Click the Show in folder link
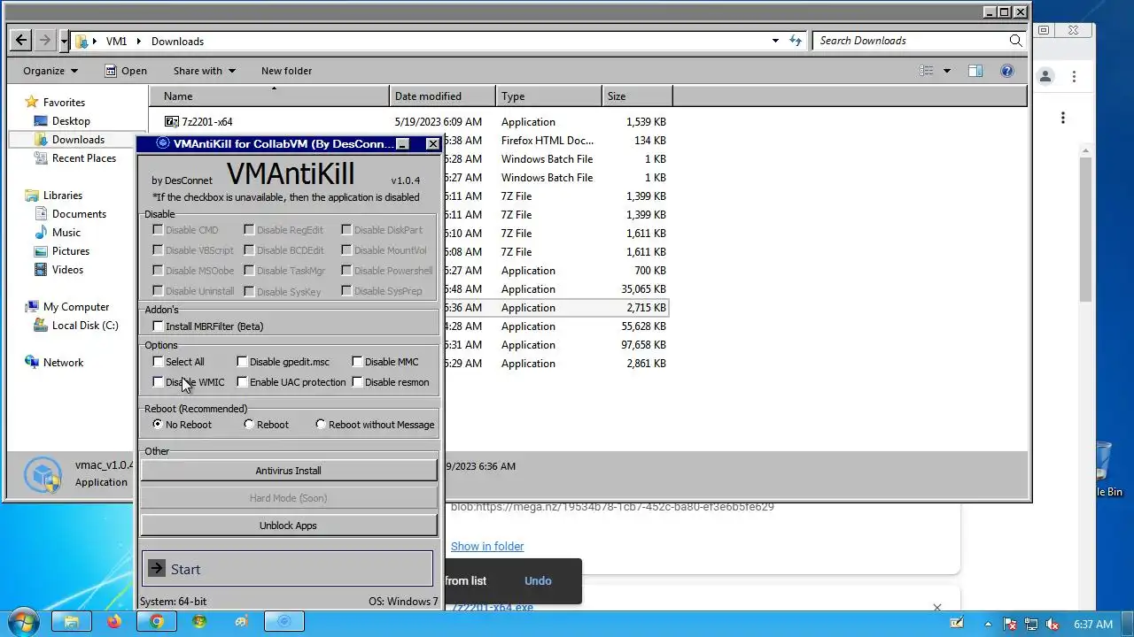 coord(487,547)
